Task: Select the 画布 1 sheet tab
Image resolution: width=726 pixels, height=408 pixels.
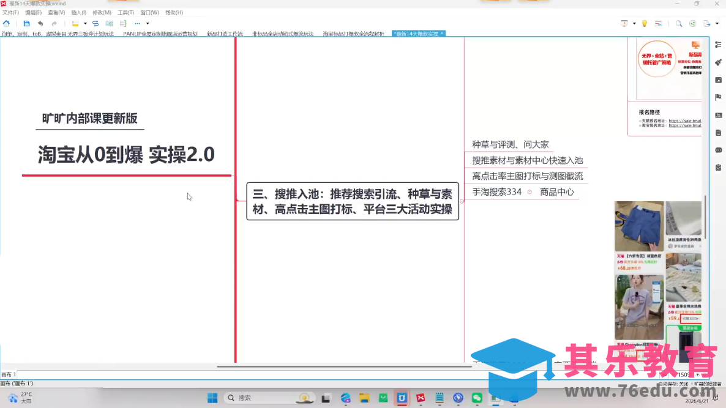Action: click(9, 374)
